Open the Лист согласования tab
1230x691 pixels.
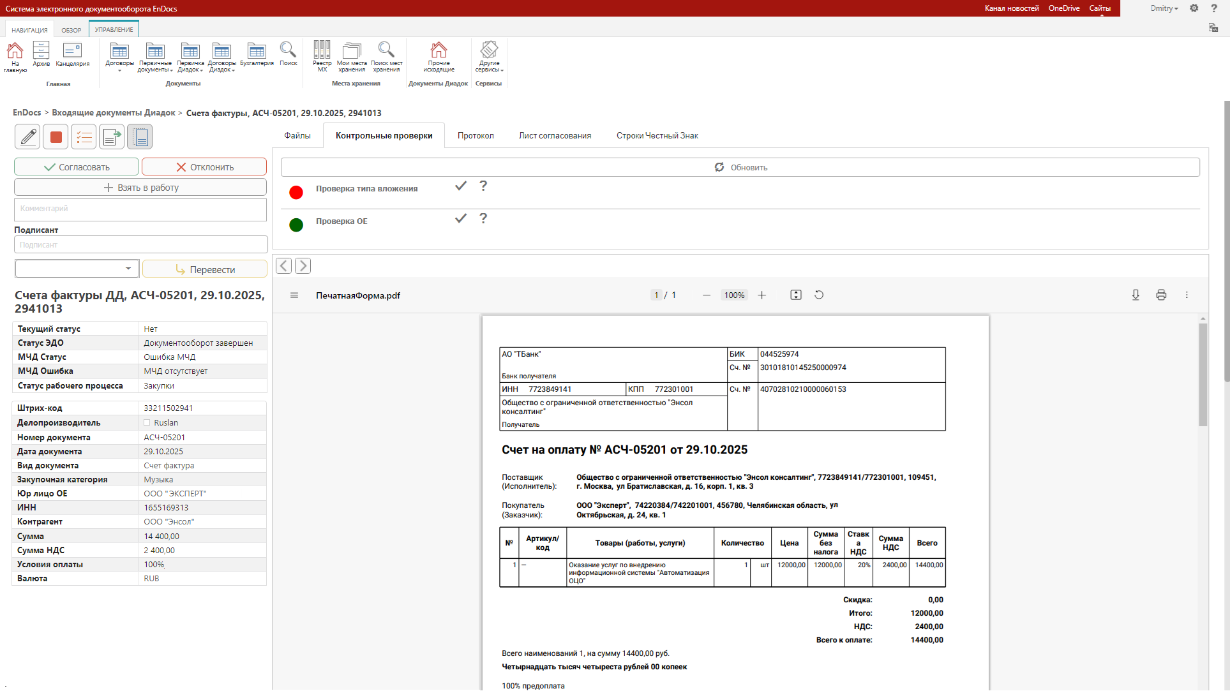(555, 135)
